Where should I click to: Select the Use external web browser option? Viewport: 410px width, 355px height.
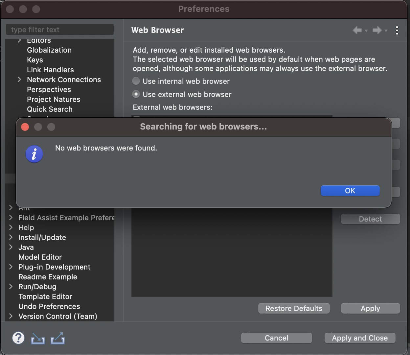coord(136,94)
